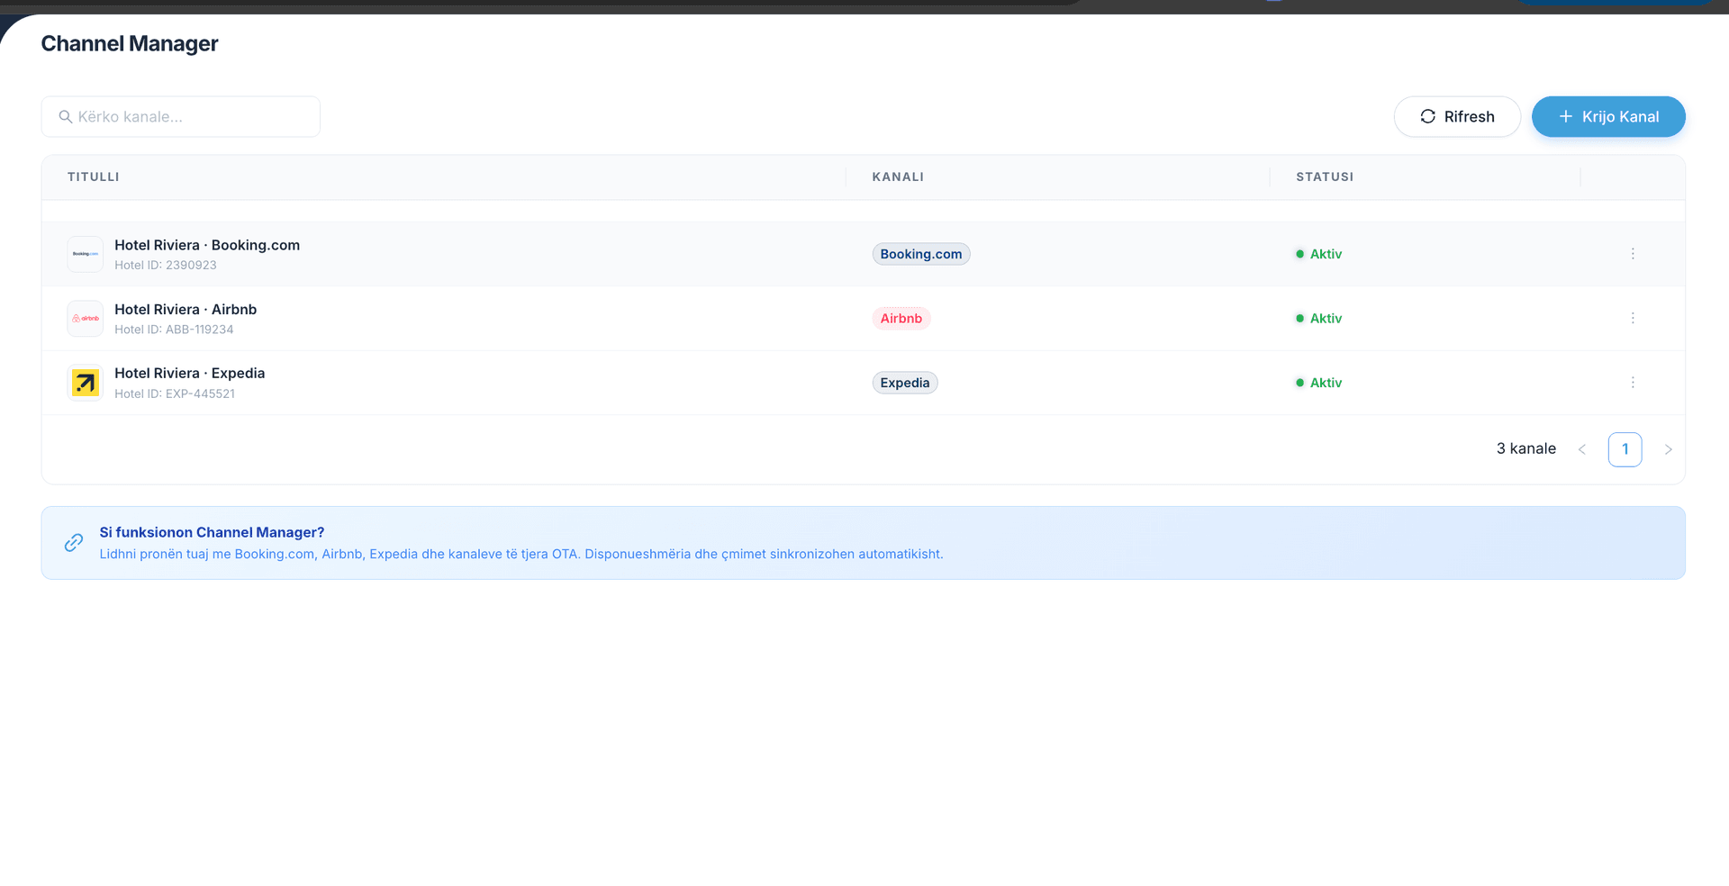Screen dimensions: 1729x886
Task: Go to next page with right chevron
Action: tap(1668, 449)
